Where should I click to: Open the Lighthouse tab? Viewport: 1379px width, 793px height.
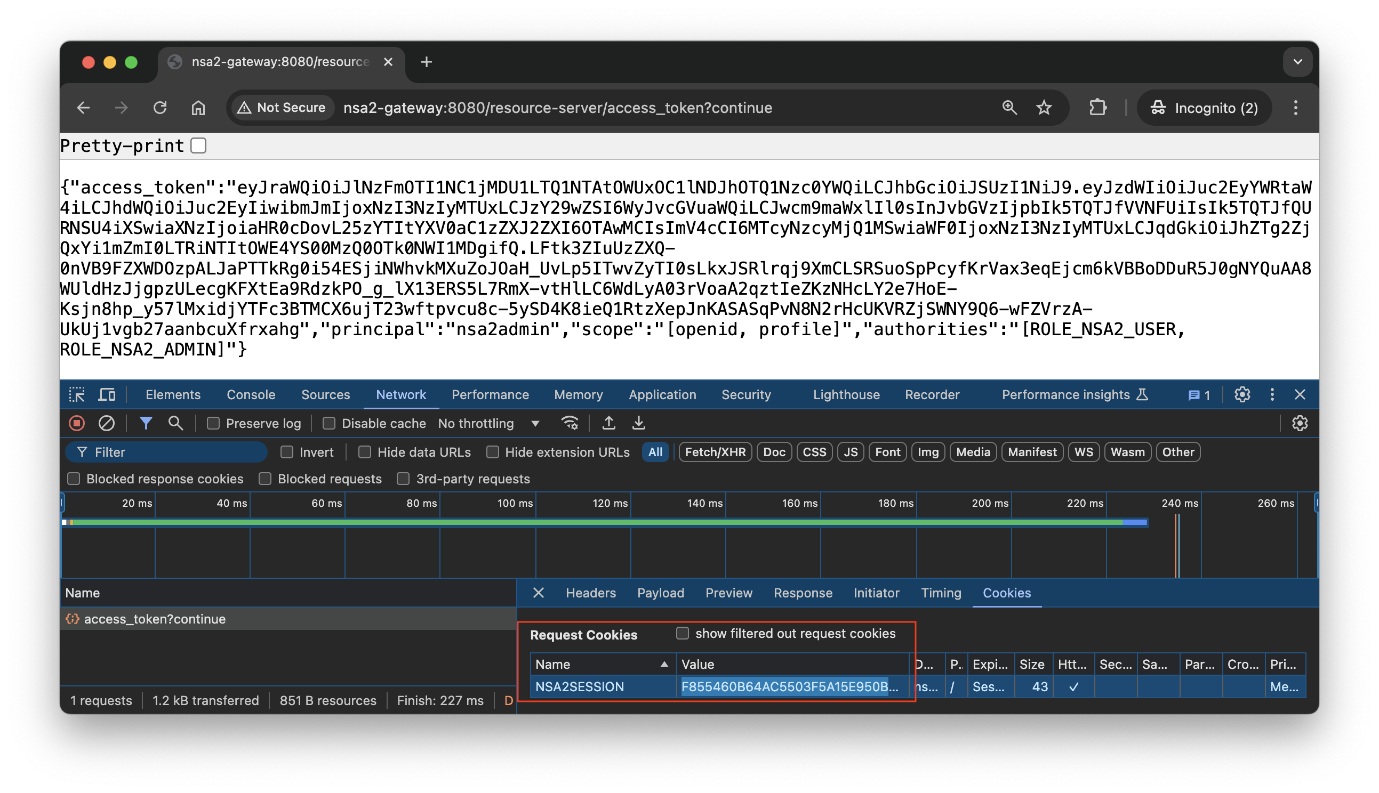(x=846, y=395)
